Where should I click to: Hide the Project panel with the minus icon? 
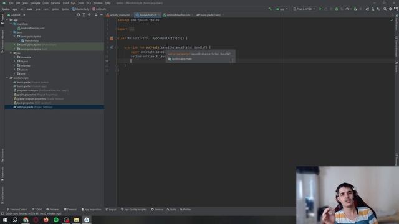(101, 15)
